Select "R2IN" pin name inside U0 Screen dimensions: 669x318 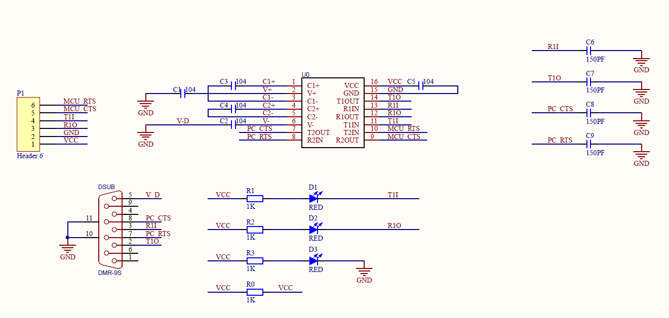315,140
